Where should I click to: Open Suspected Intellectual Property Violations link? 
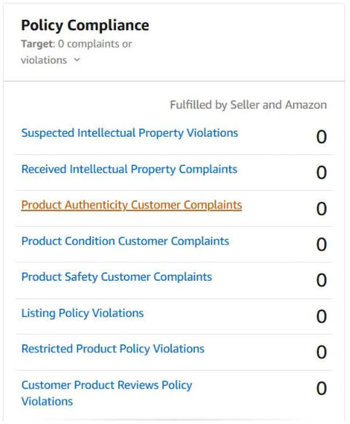click(130, 133)
